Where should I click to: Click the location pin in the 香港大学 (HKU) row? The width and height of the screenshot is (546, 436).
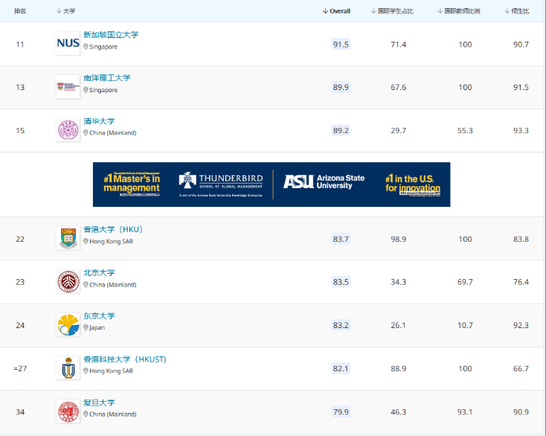86,241
